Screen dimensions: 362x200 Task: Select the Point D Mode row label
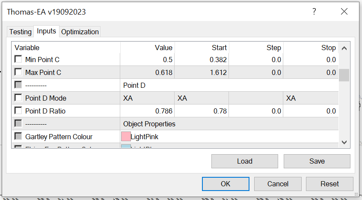coord(46,98)
